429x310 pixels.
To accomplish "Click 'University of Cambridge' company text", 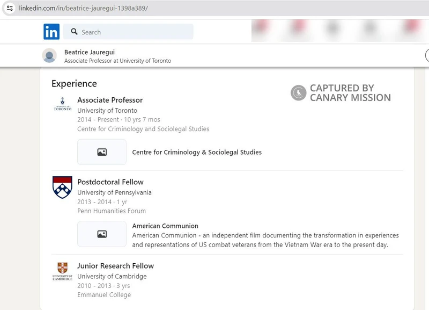I will pos(112,276).
